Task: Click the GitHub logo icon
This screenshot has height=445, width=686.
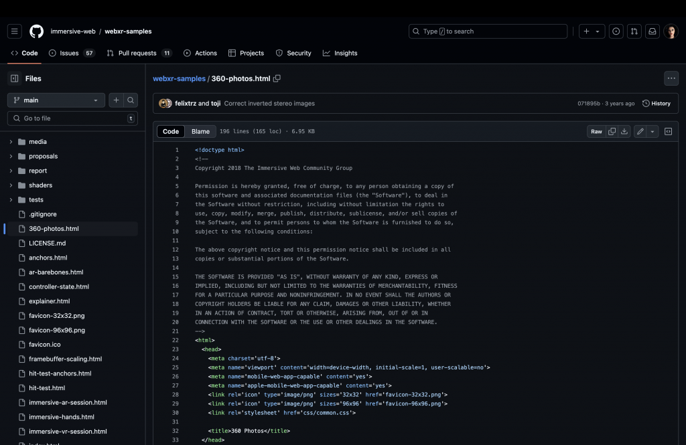Action: (36, 31)
